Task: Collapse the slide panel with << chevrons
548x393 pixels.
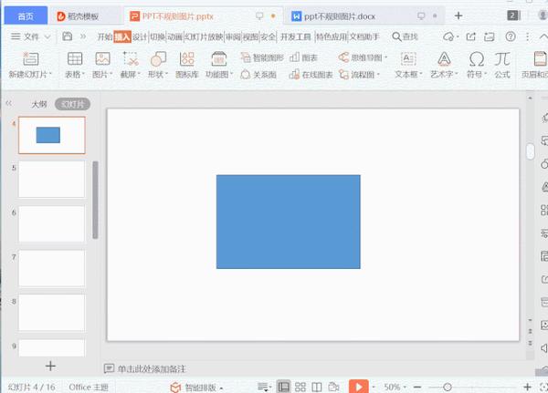Action: coord(9,103)
